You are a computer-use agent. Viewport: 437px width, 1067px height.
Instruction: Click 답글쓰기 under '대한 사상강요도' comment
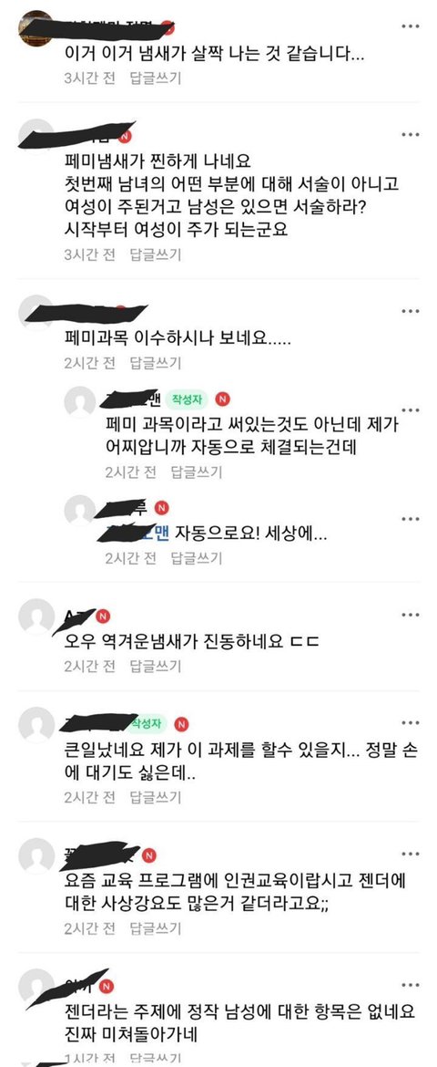point(156,927)
